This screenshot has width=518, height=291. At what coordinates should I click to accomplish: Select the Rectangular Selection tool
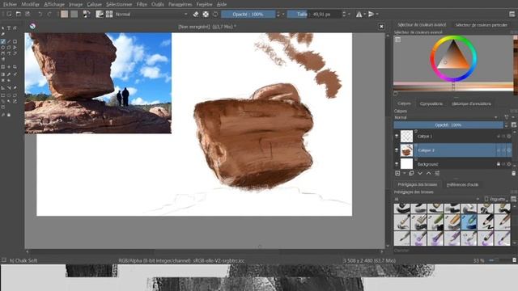3,95
